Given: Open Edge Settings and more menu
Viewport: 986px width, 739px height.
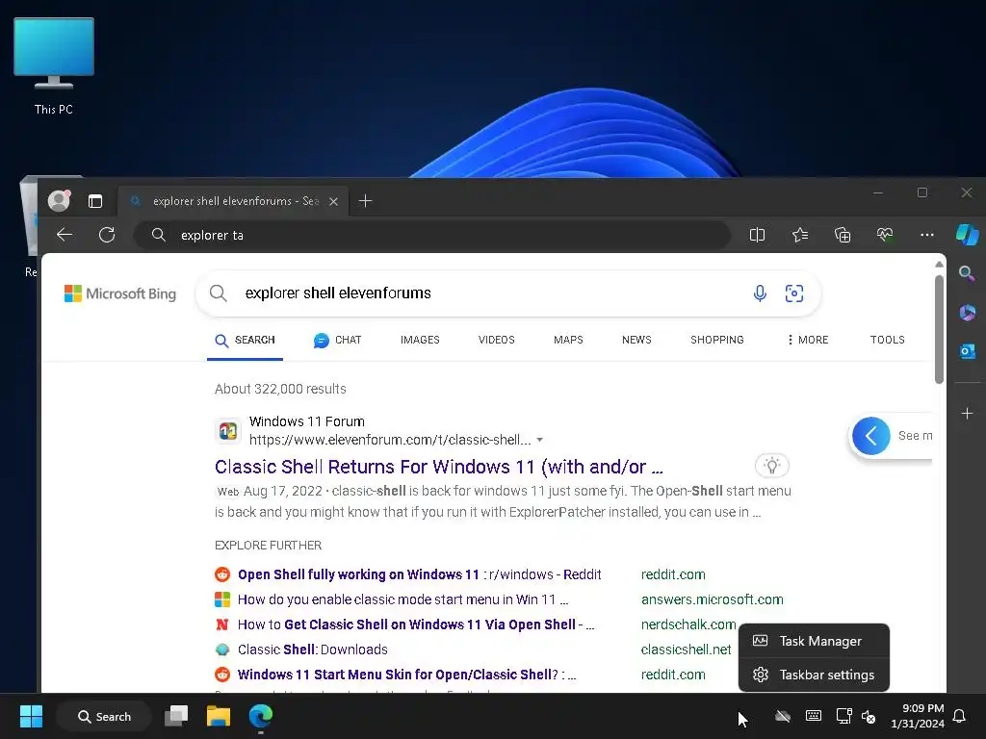Looking at the screenshot, I should point(927,235).
